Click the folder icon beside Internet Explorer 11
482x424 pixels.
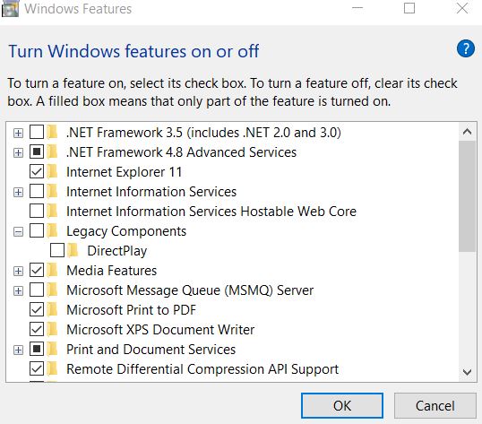(53, 171)
